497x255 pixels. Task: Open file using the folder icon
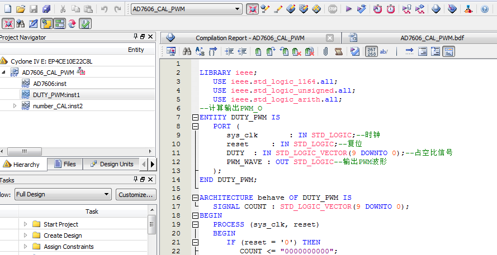pyautogui.click(x=21, y=9)
